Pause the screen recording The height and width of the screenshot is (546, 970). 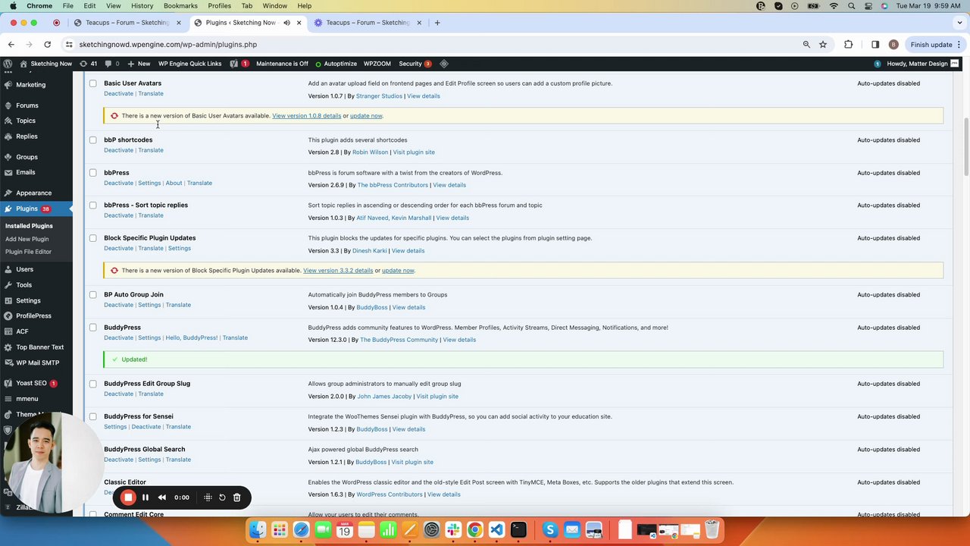click(145, 497)
